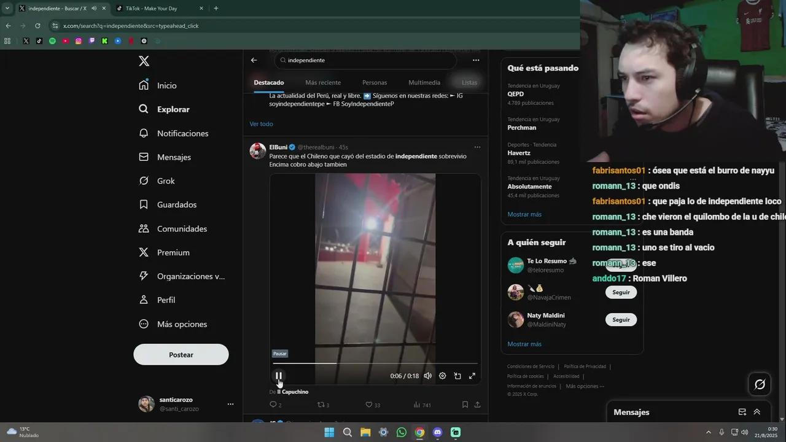Switch to the Personas tab
Screen dimensions: 786x442
(x=375, y=82)
